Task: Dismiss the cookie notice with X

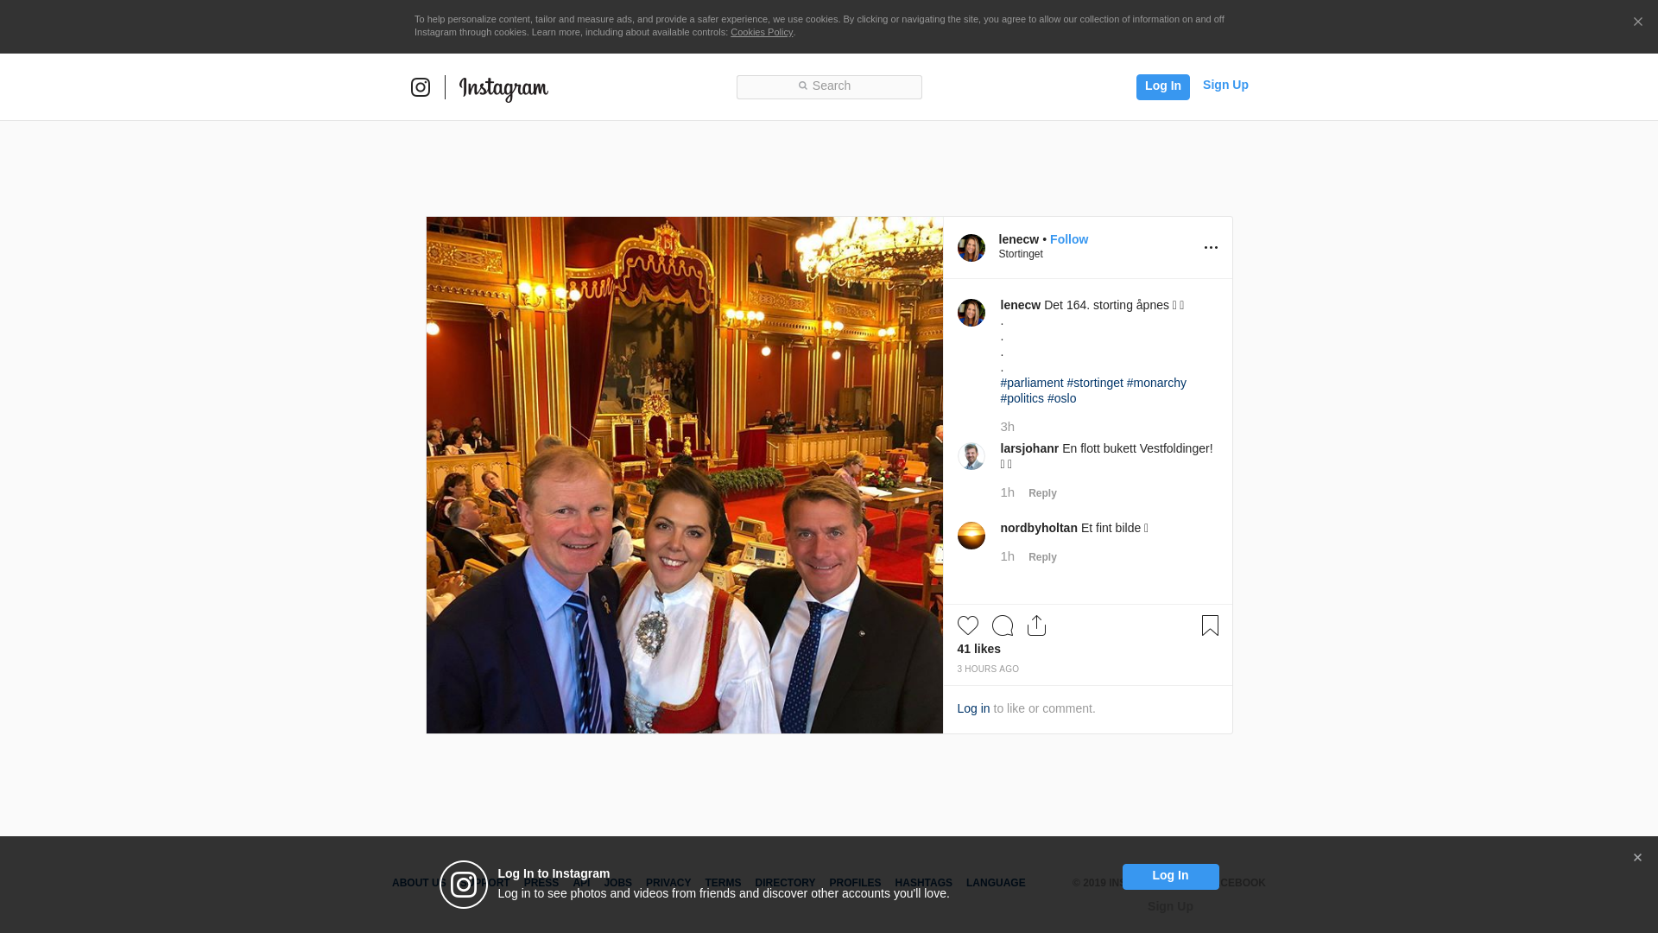Action: [1637, 22]
